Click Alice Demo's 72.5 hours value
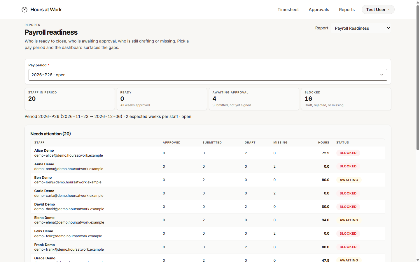This screenshot has width=420, height=262. click(325, 153)
